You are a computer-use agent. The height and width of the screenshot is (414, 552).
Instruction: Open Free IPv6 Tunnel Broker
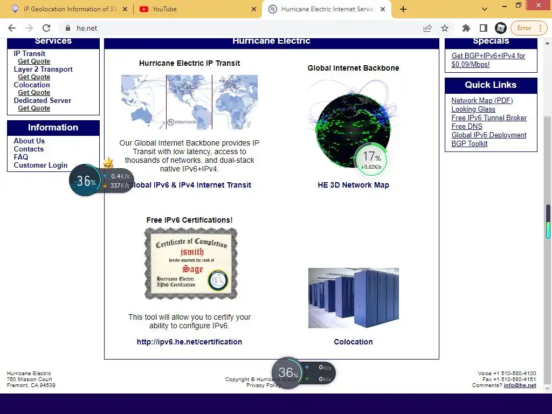489,118
